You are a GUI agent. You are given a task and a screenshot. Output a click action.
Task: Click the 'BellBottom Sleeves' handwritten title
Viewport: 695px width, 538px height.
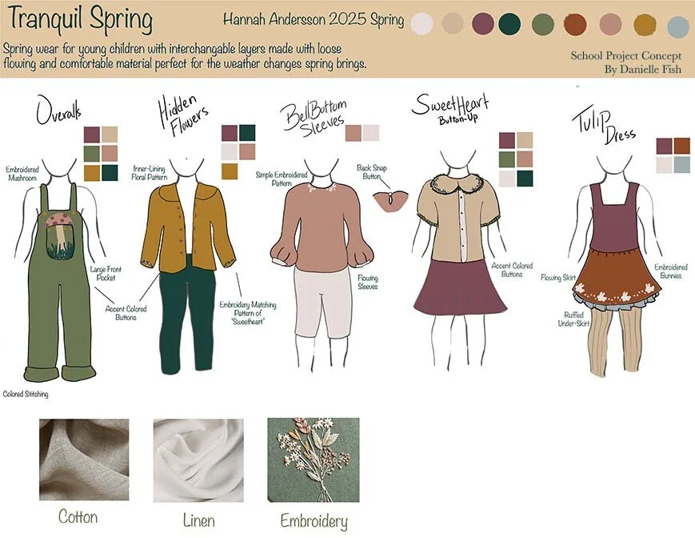click(314, 118)
